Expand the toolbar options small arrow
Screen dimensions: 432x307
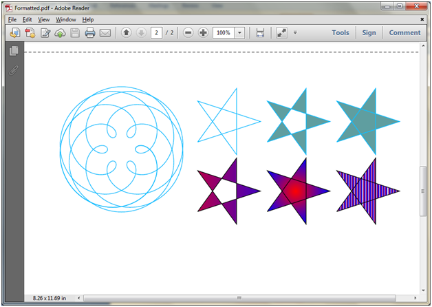pyautogui.click(x=295, y=33)
